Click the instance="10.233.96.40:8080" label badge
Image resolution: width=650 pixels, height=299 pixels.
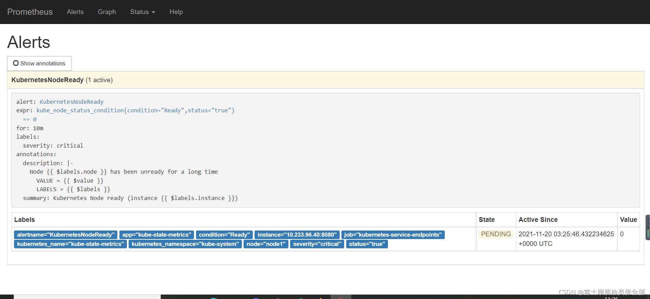[297, 235]
